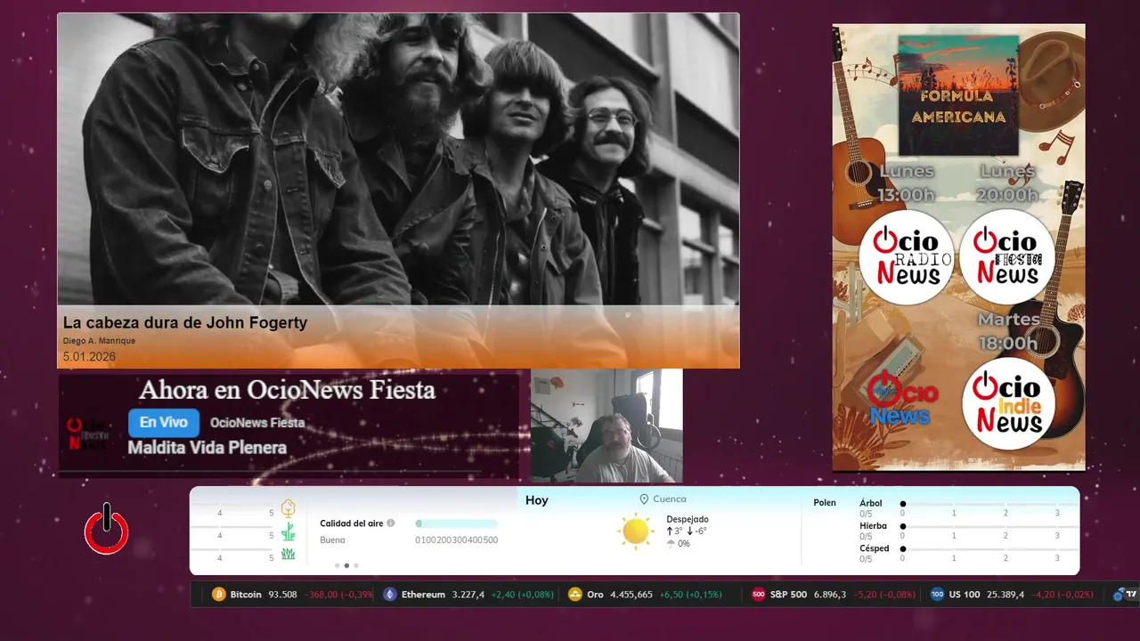Click the Lunes 13:00h schedule text
Viewport: 1140px width, 641px height.
click(907, 183)
